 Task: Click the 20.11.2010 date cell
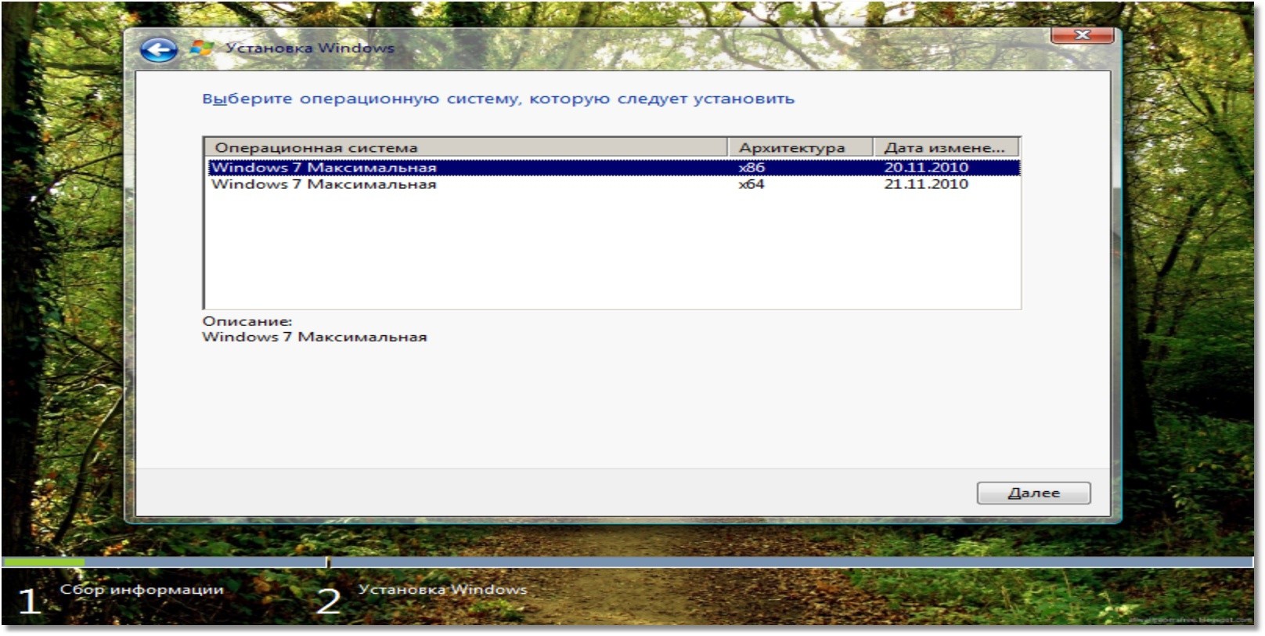(926, 168)
